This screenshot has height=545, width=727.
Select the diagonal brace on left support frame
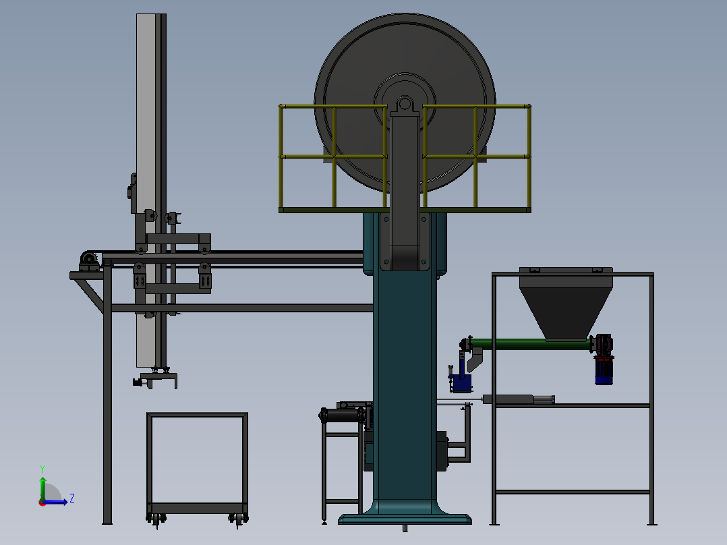[x=89, y=296]
